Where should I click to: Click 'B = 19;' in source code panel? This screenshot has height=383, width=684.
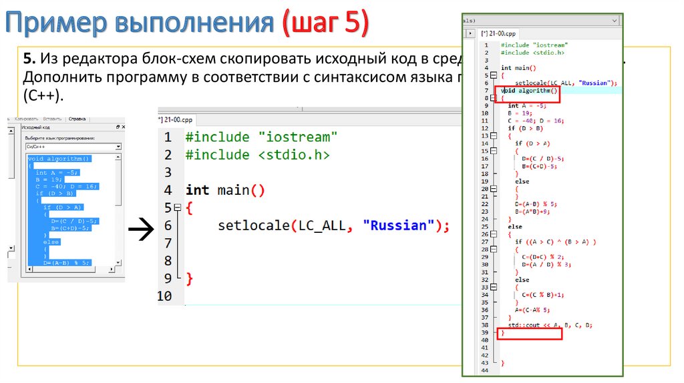pyautogui.click(x=49, y=179)
